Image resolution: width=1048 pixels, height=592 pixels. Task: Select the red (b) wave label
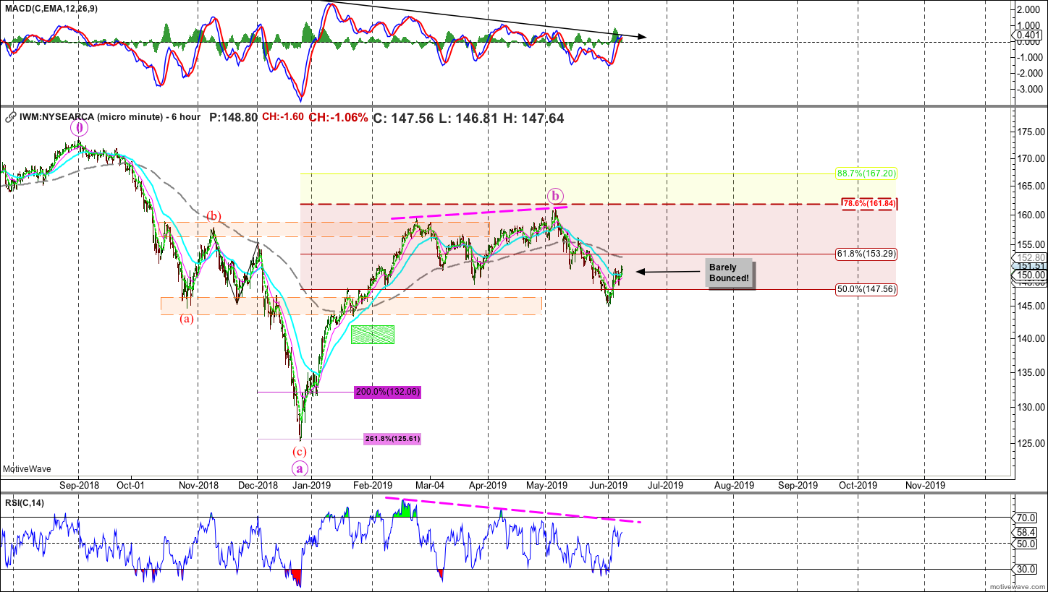pos(214,216)
